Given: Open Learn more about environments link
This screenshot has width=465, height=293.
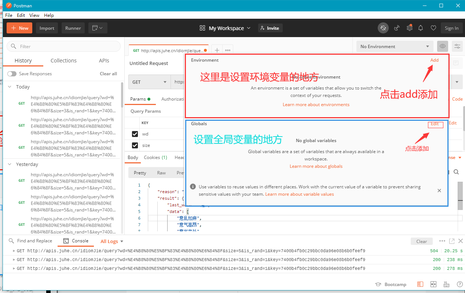Looking at the screenshot, I should [316, 105].
